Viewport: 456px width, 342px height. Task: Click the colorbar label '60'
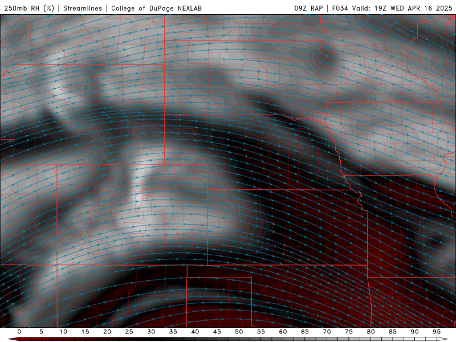tap(283, 332)
